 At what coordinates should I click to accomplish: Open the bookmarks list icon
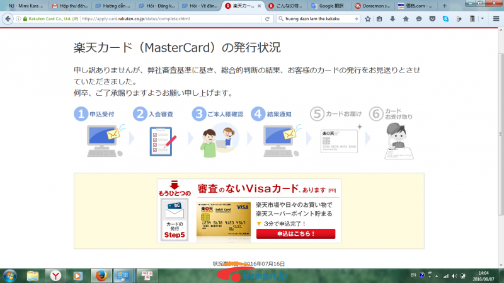coord(379,19)
